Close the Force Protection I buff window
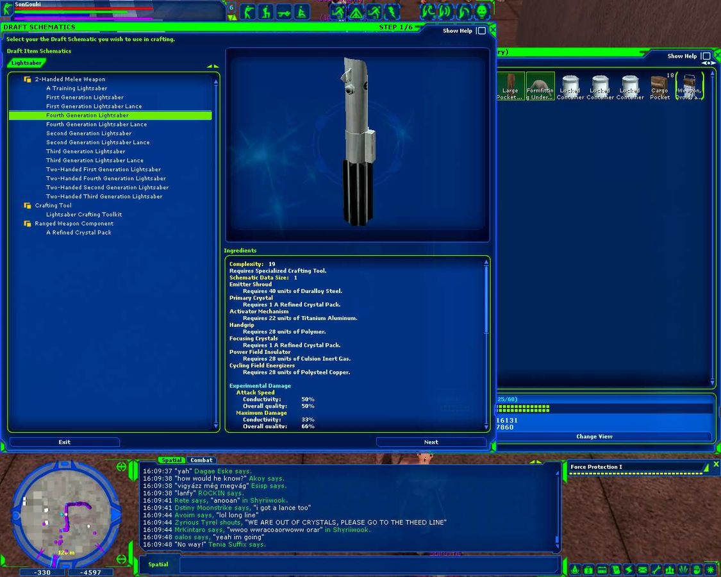This screenshot has height=577, width=721. [716, 464]
